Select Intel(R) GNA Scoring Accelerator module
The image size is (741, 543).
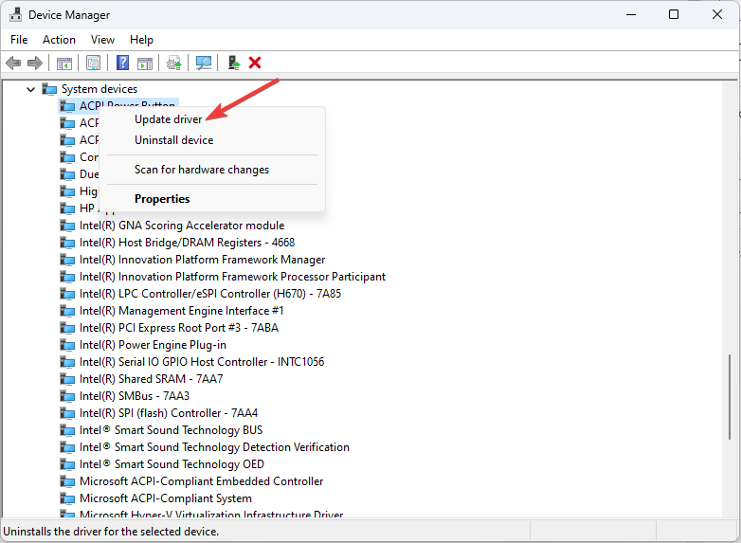click(181, 226)
